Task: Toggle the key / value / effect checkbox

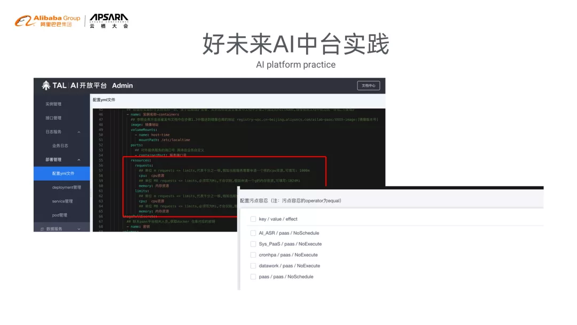Action: [253, 219]
